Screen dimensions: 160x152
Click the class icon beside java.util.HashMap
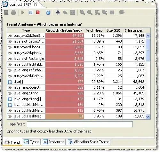tap(10, 116)
